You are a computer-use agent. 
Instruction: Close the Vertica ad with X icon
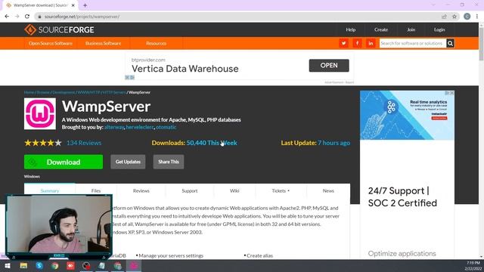point(127,77)
